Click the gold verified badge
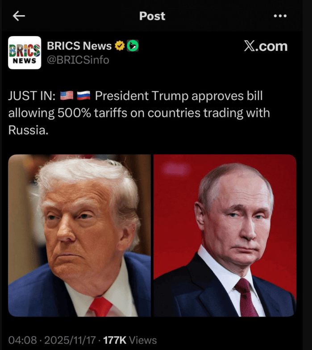312x350 pixels. (120, 46)
